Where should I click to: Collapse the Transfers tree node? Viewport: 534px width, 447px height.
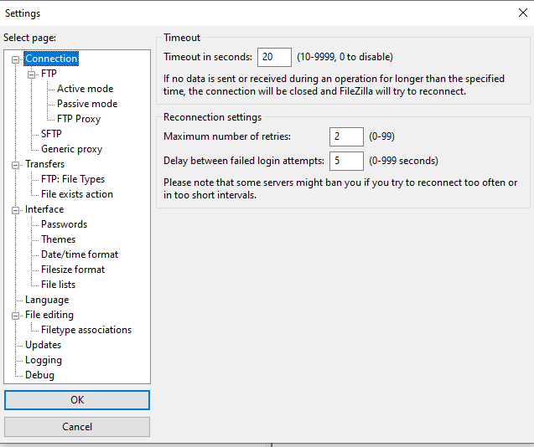click(x=16, y=165)
